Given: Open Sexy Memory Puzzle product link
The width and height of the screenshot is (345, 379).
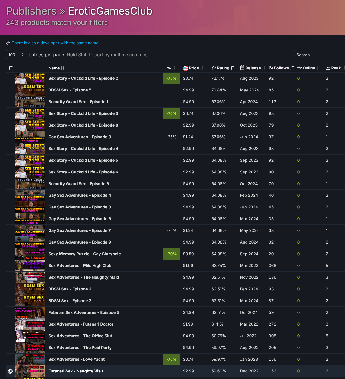Looking at the screenshot, I should (x=85, y=254).
